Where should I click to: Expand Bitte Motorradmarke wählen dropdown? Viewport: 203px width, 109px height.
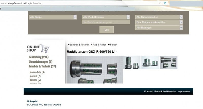click(x=159, y=22)
